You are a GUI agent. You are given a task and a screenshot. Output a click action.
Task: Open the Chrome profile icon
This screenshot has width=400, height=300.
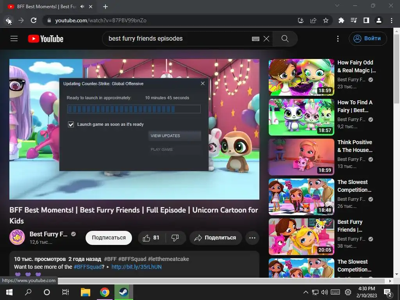point(379,20)
